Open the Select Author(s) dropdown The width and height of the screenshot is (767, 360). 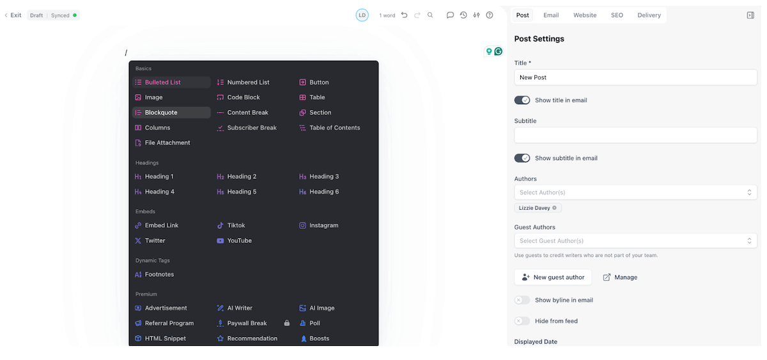[x=635, y=192]
